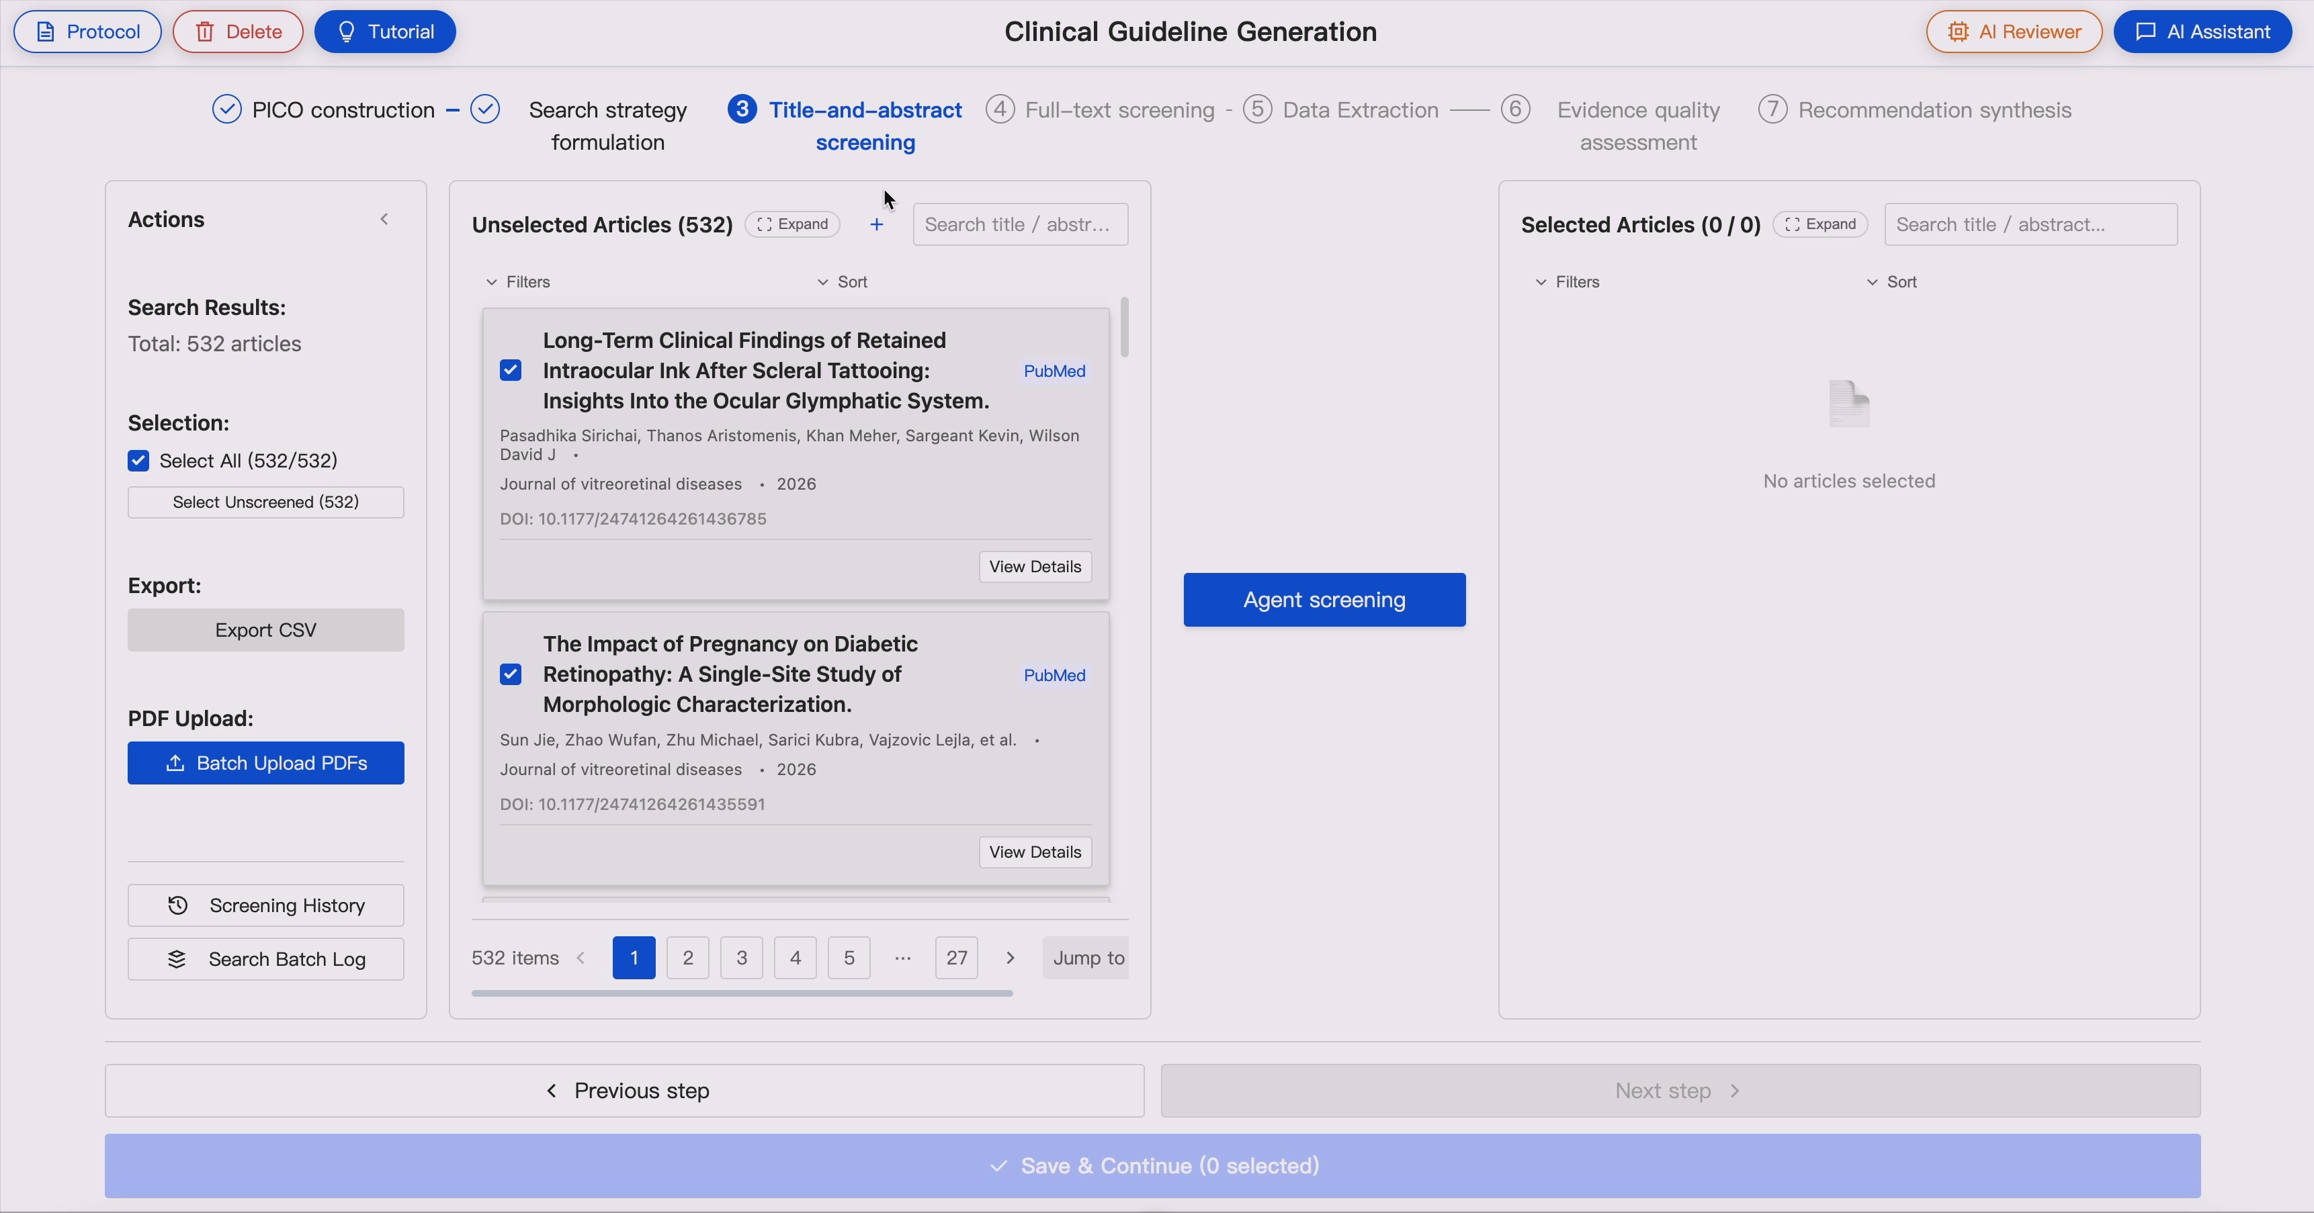The width and height of the screenshot is (2314, 1213).
Task: Click Export CSV button
Action: pyautogui.click(x=266, y=630)
